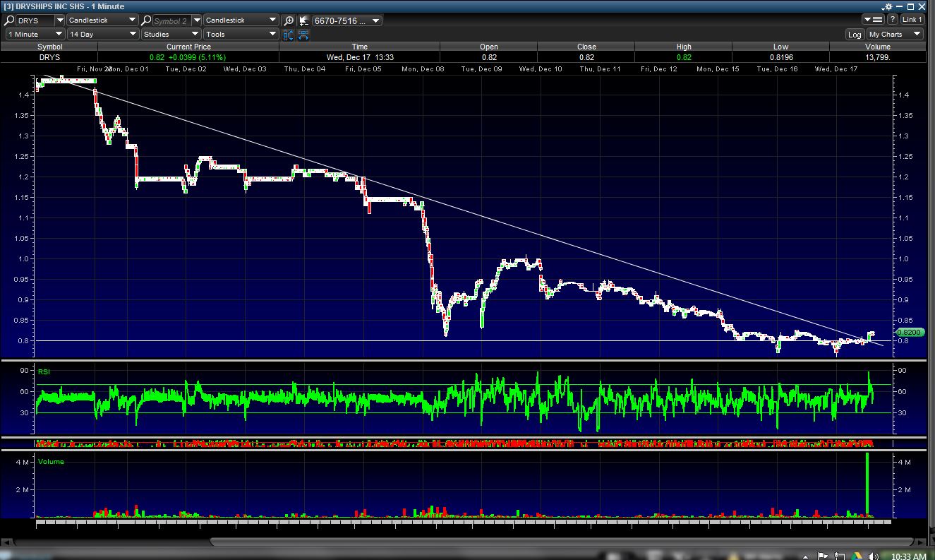Open the Tools menu
Viewport: 935px width, 560px height.
click(x=241, y=34)
